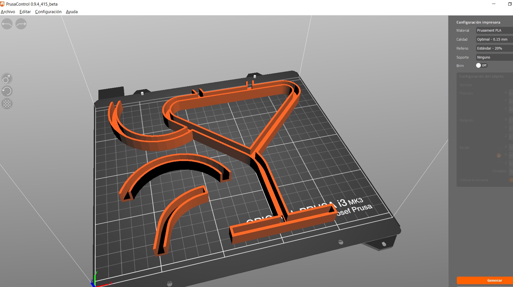Open the Ayuda menu
Viewport: 513px width, 287px height.
coord(72,12)
